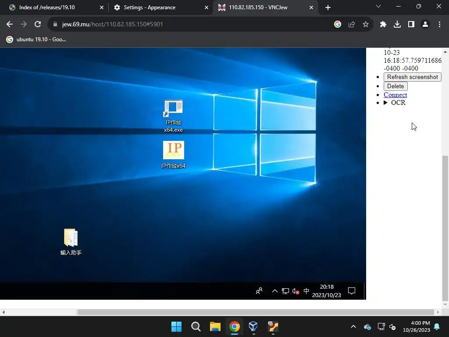
Task: Click the lock site info icon
Action: pyautogui.click(x=55, y=25)
